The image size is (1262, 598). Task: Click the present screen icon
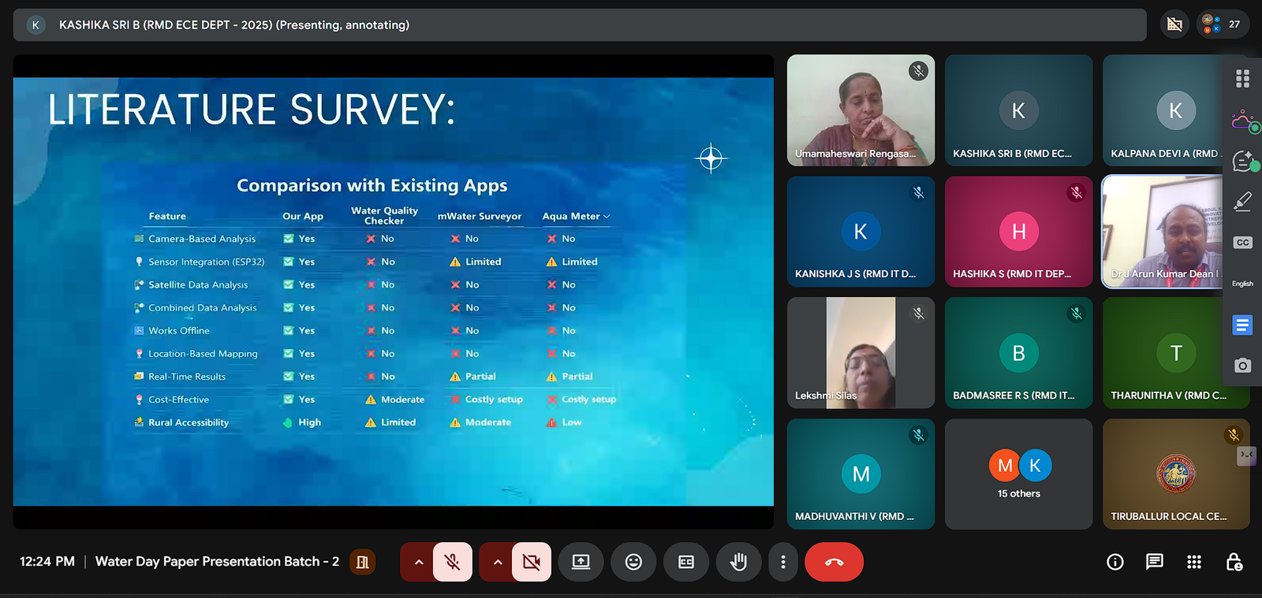pyautogui.click(x=581, y=562)
